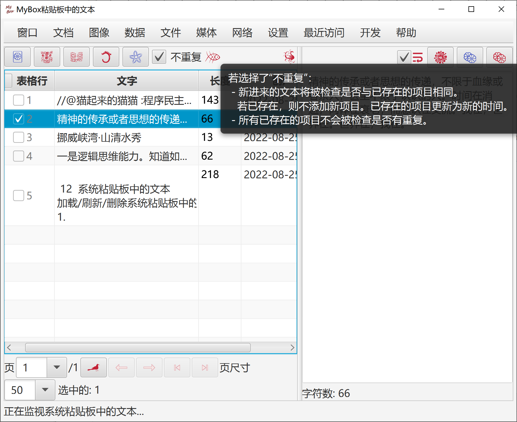Click the page number input showing 1

32,367
